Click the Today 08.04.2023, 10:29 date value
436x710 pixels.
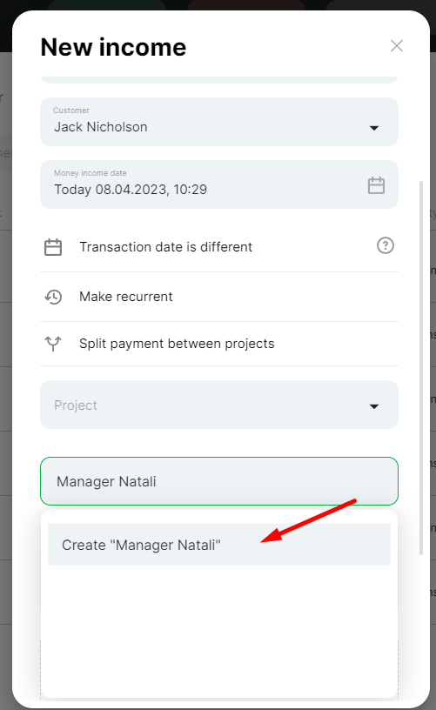(x=131, y=190)
